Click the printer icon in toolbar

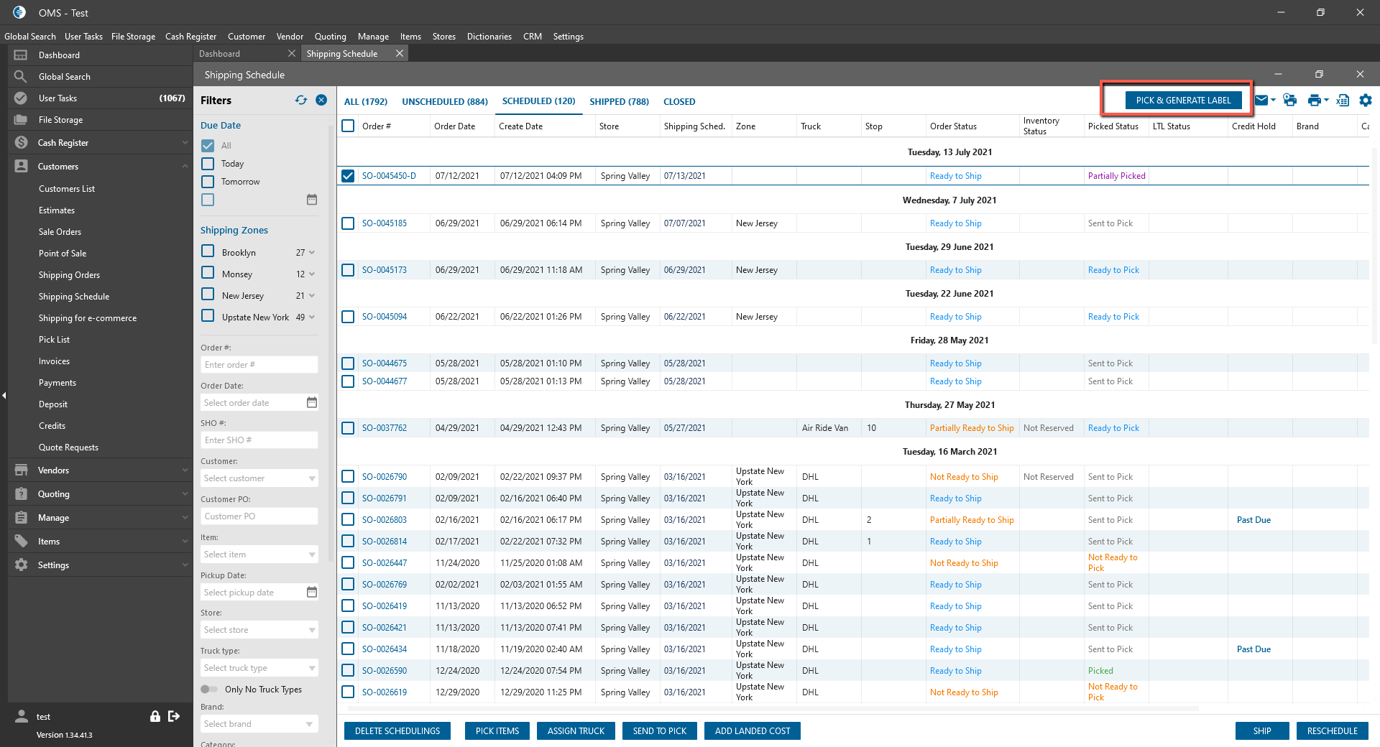(x=1314, y=101)
